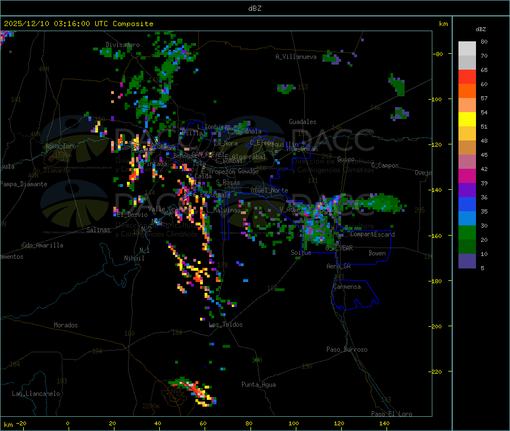Click the L_Malvinas label
The image size is (510, 431).
[223, 210]
